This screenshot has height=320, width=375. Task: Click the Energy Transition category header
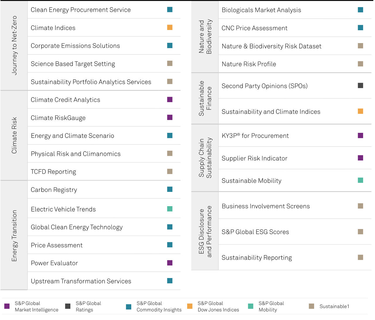tap(14, 236)
